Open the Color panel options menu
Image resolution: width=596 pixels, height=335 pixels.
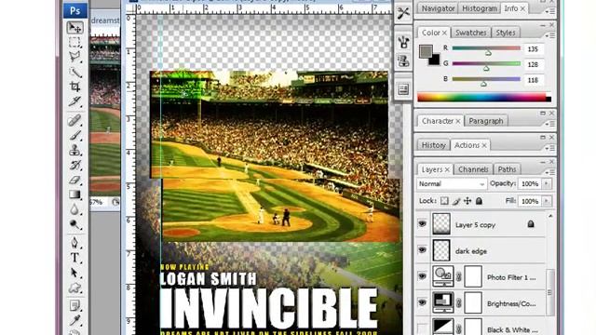pyautogui.click(x=550, y=35)
